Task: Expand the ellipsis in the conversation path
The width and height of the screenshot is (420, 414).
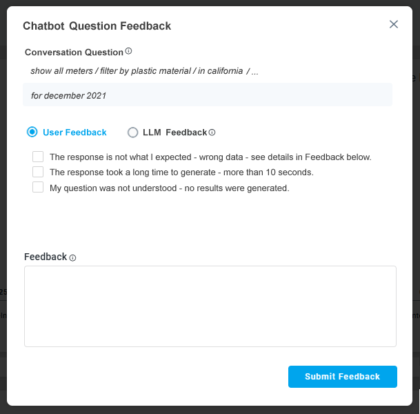Action: click(255, 71)
